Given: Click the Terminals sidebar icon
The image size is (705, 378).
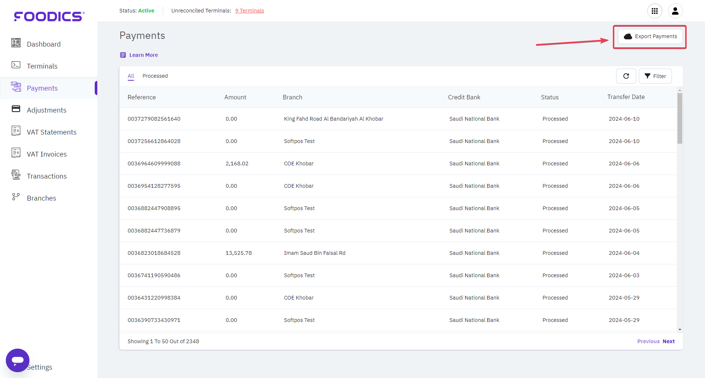Looking at the screenshot, I should click(x=16, y=65).
